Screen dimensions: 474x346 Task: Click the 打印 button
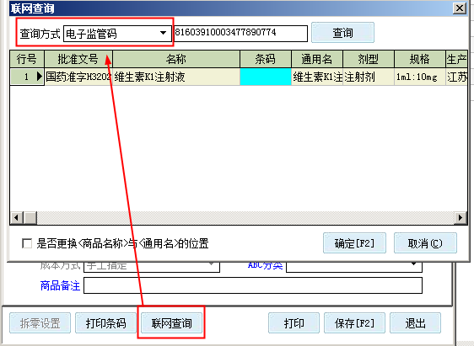click(294, 323)
